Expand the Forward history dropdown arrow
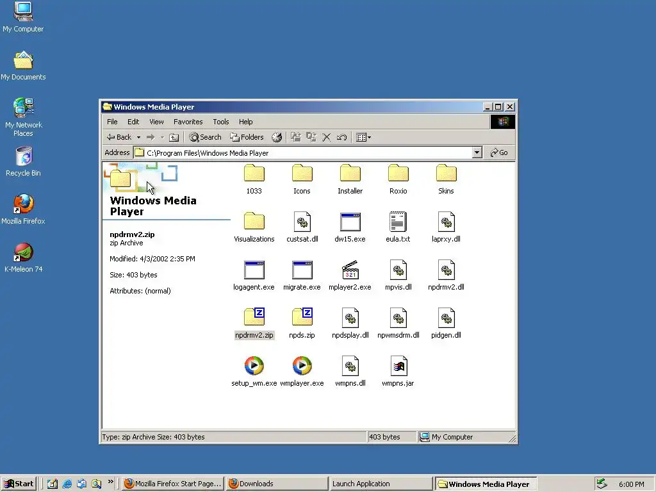656x492 pixels. pos(162,137)
